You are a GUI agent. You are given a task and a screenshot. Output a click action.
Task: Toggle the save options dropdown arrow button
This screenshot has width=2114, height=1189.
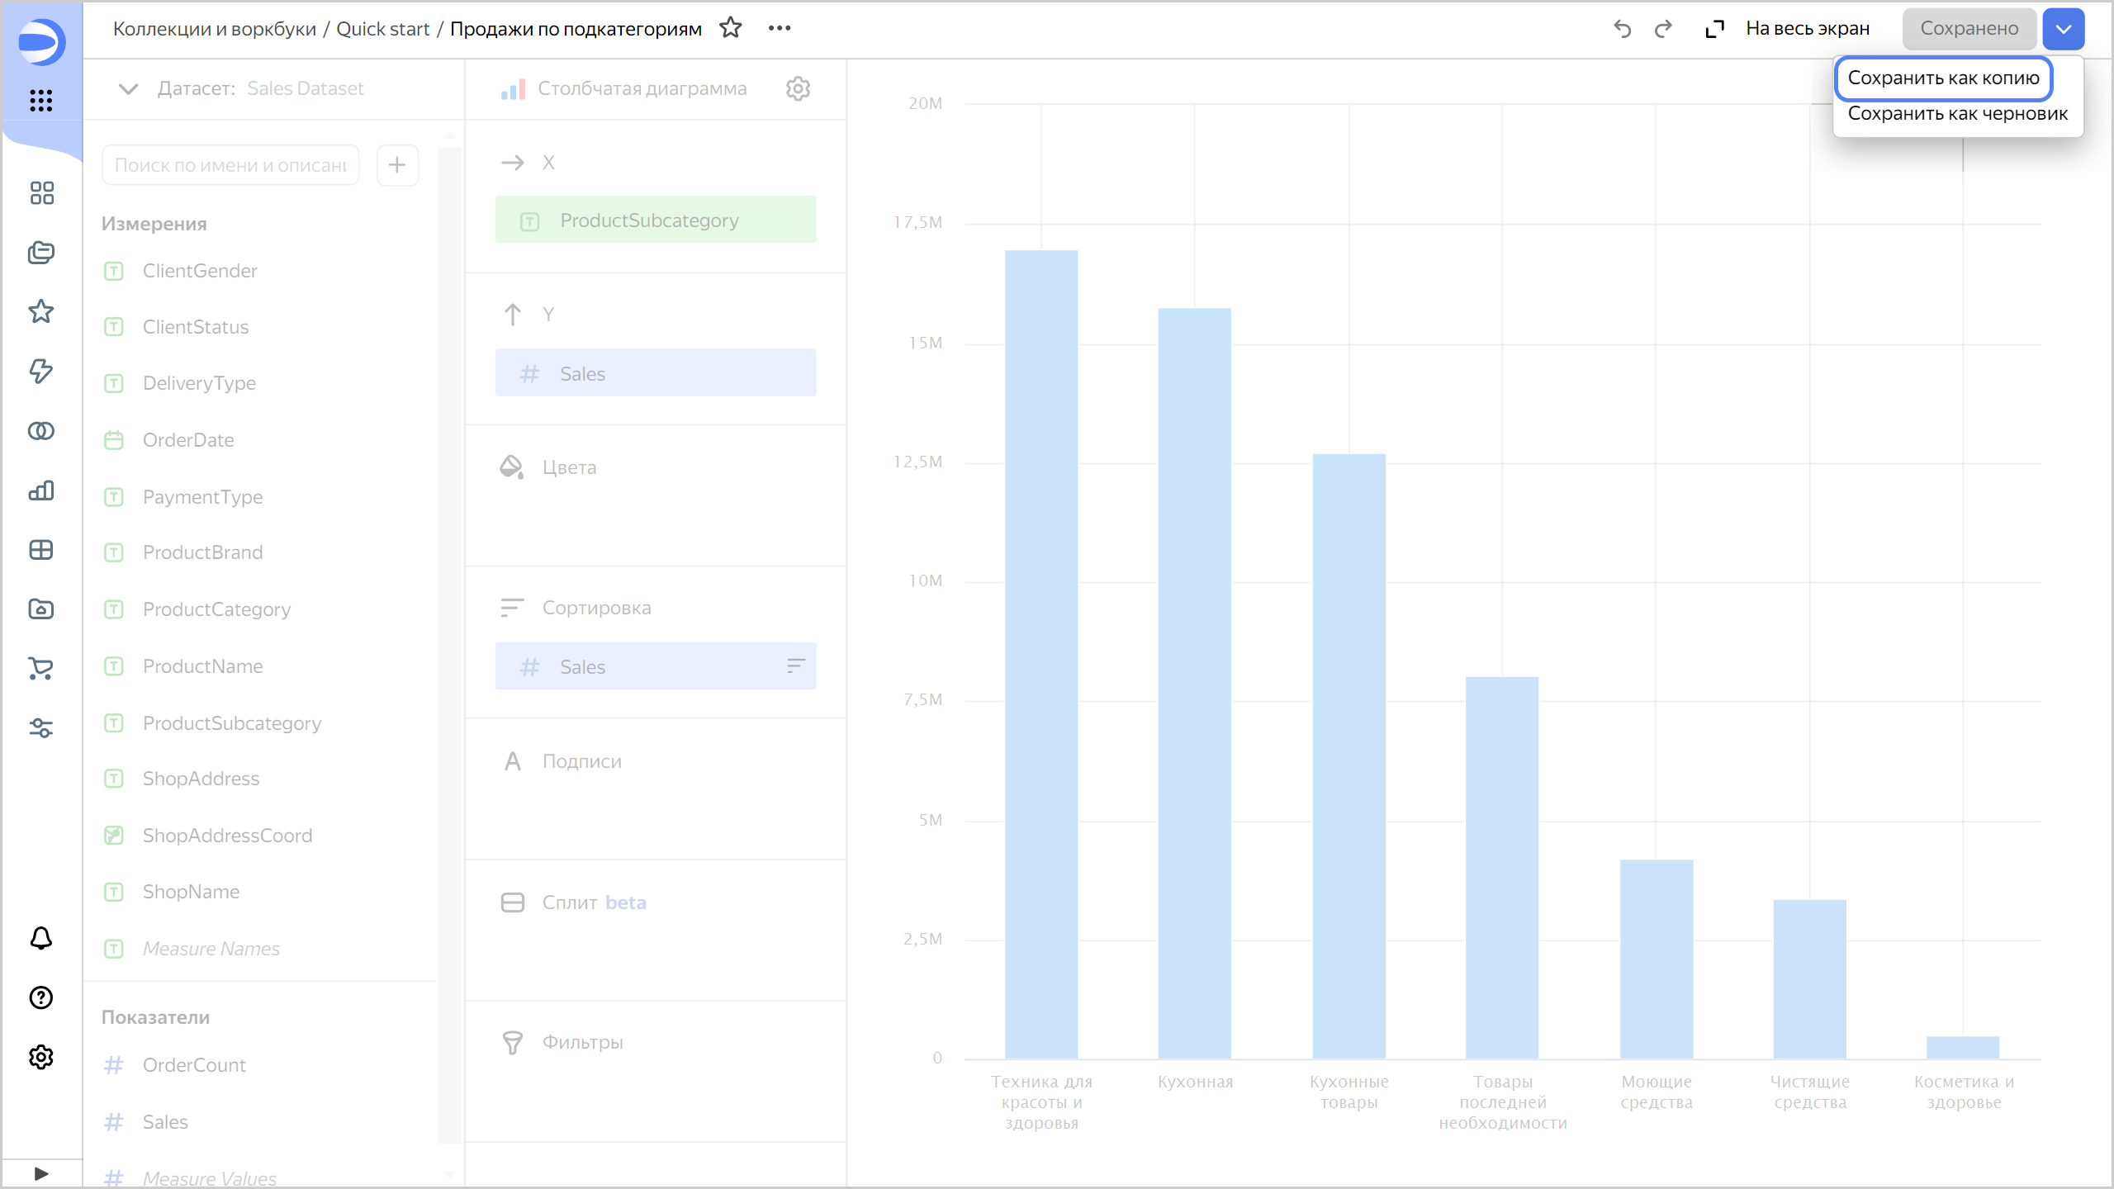pos(2063,29)
